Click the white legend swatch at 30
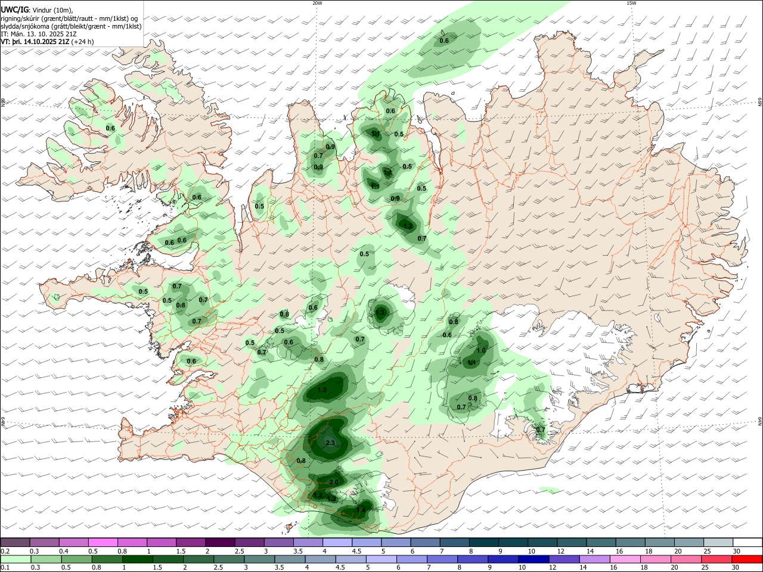 click(747, 542)
